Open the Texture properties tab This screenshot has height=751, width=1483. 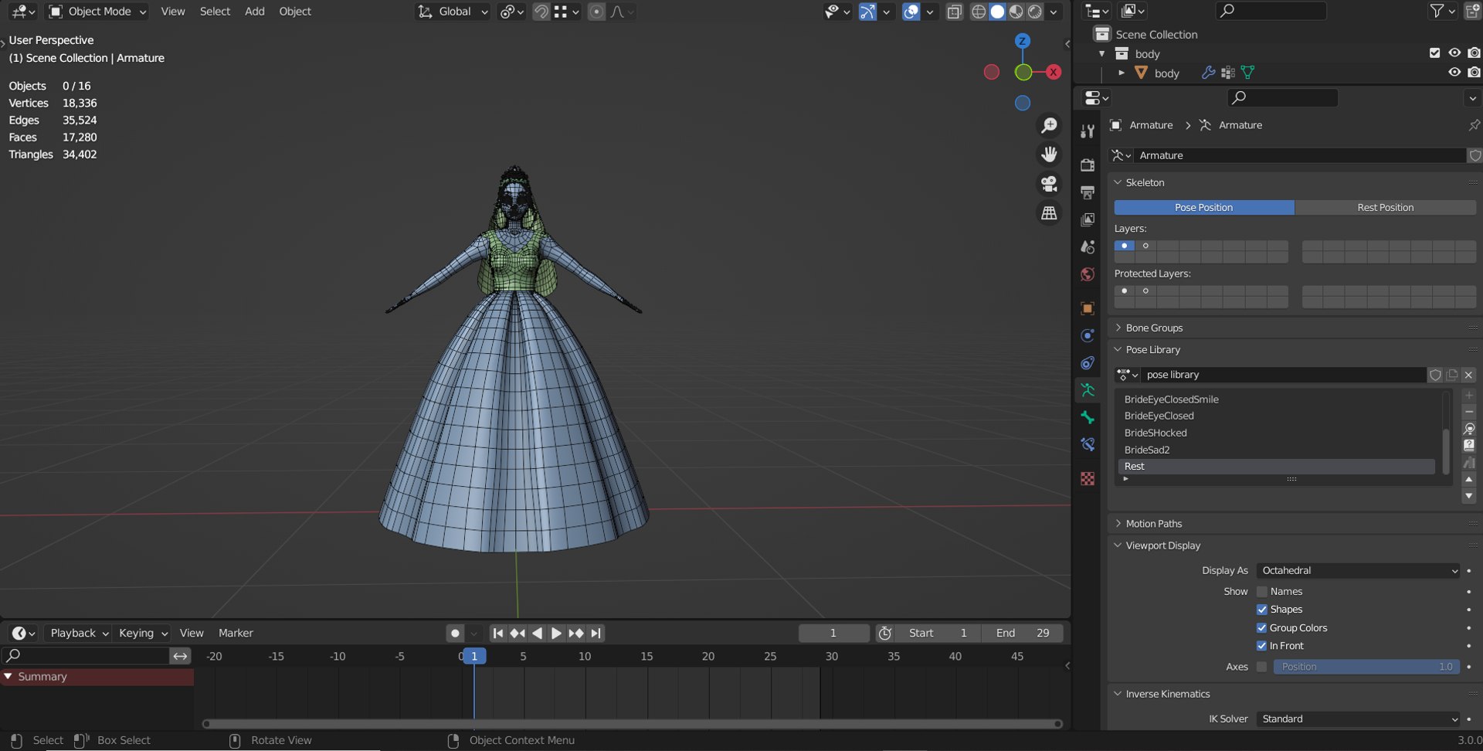point(1088,479)
